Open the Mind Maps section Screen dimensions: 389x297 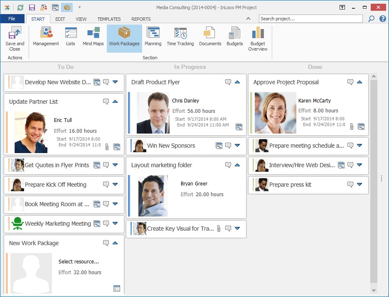[93, 36]
